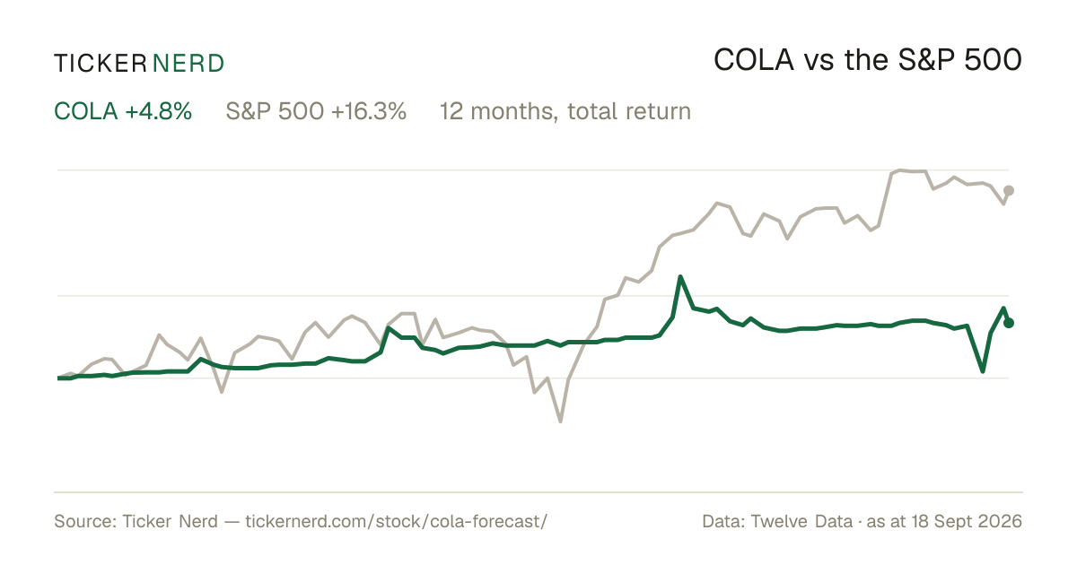1077x565 pixels.
Task: Select the COLA line's highest peak
Action: click(x=680, y=277)
